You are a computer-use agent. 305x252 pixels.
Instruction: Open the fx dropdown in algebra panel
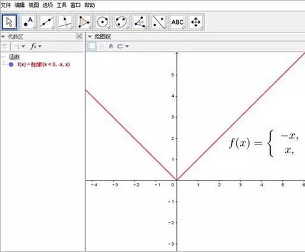click(36, 46)
